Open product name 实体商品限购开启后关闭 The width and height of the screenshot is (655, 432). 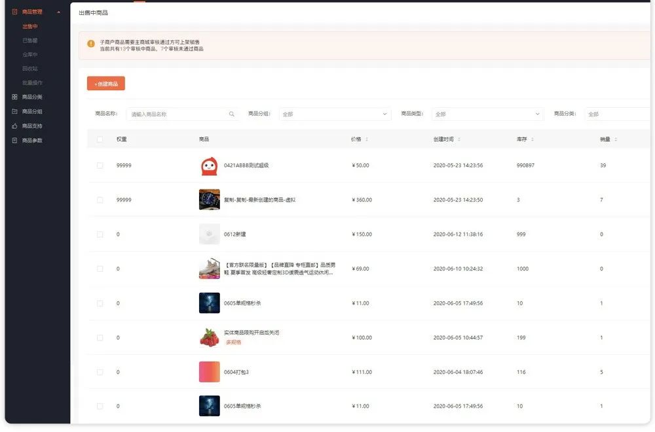(x=252, y=333)
